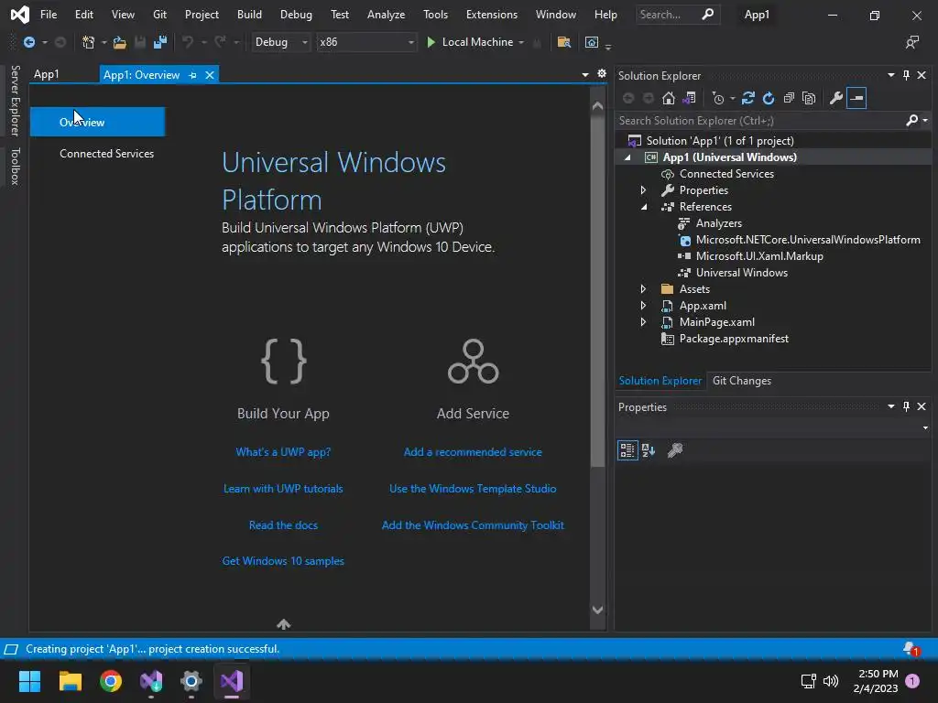Image resolution: width=938 pixels, height=703 pixels.
Task: Click Property Pages wrench in Properties panel
Action: [675, 450]
